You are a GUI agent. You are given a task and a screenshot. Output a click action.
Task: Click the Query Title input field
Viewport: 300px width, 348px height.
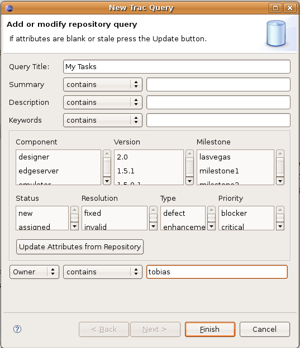point(177,66)
